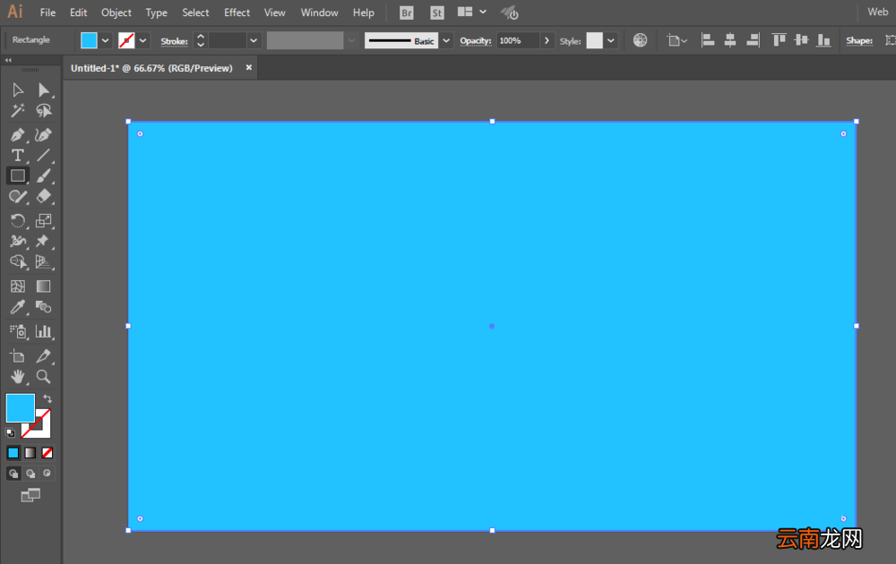Select the Scale tool

tap(43, 220)
